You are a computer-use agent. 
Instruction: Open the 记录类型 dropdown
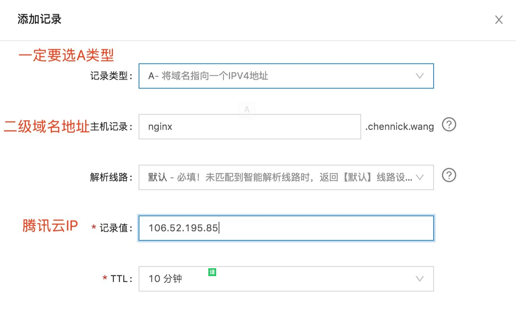[286, 76]
